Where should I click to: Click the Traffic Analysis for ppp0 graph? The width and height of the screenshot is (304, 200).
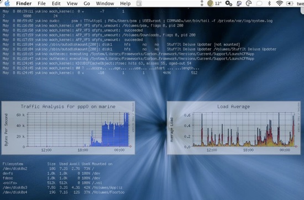click(x=68, y=128)
